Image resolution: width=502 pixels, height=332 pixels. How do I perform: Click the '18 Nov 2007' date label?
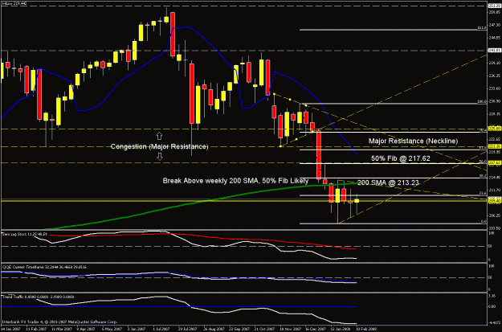(289, 329)
